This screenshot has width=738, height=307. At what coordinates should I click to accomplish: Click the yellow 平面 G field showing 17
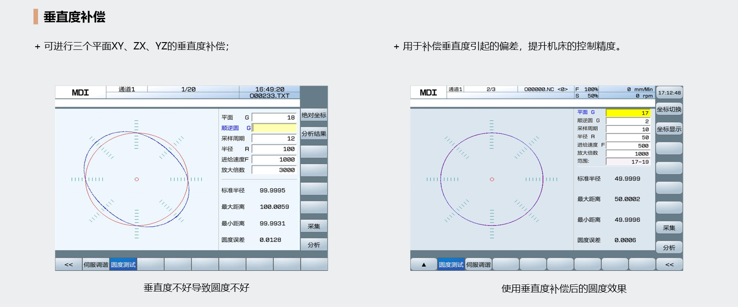pos(628,113)
